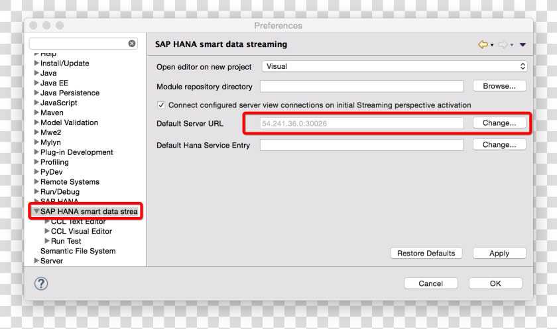Expand the Mylyn node
This screenshot has width=557, height=329.
36,142
